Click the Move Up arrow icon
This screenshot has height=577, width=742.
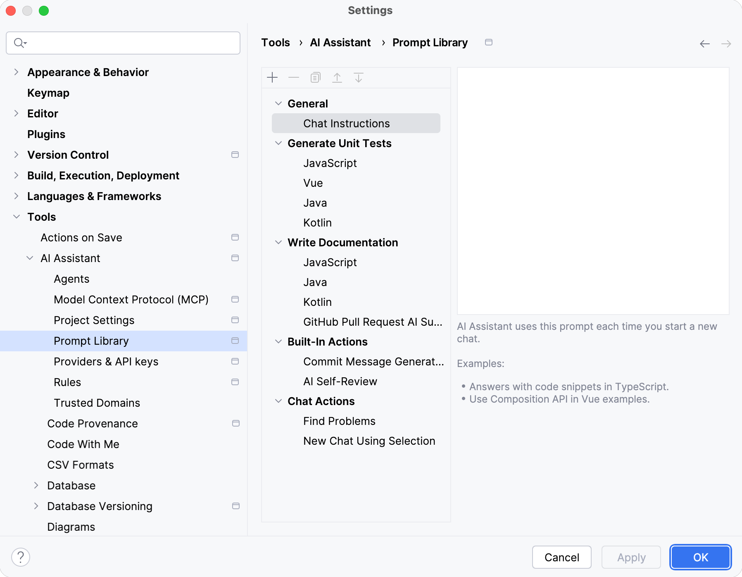[x=337, y=78]
